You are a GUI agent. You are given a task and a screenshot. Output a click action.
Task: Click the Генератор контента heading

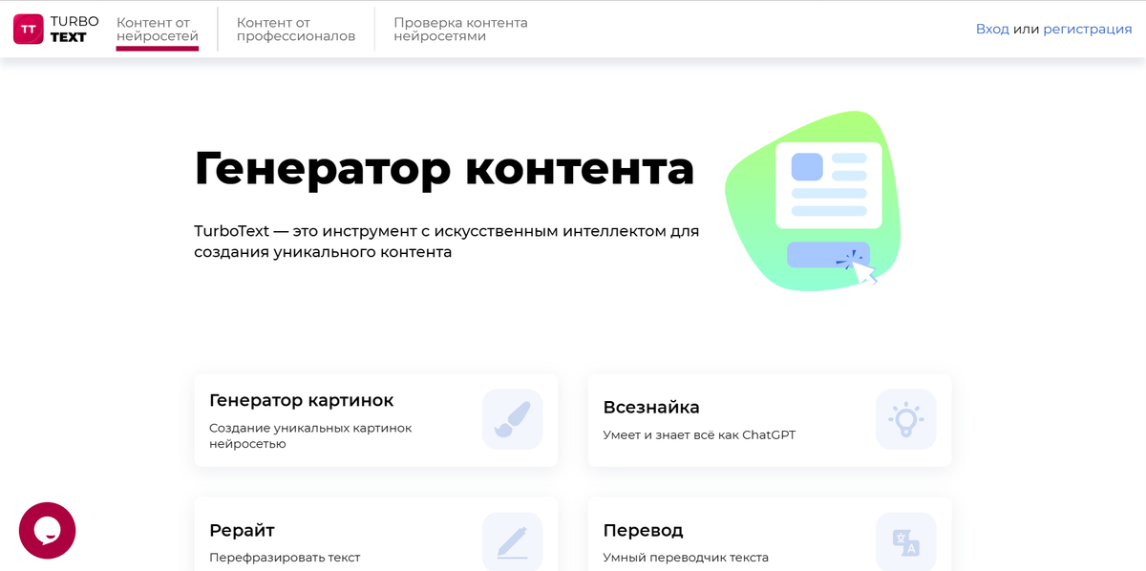(x=444, y=169)
